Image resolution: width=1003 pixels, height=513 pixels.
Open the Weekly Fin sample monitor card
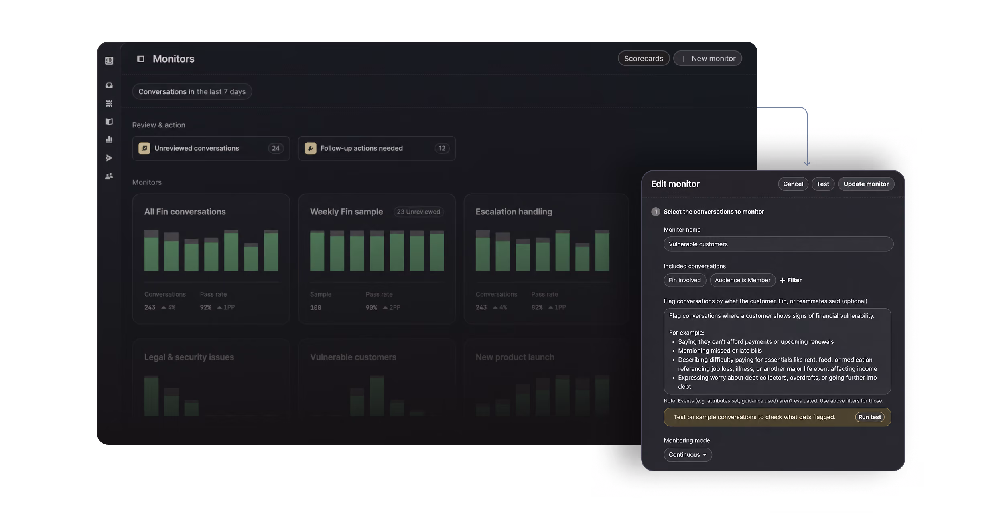tap(377, 259)
